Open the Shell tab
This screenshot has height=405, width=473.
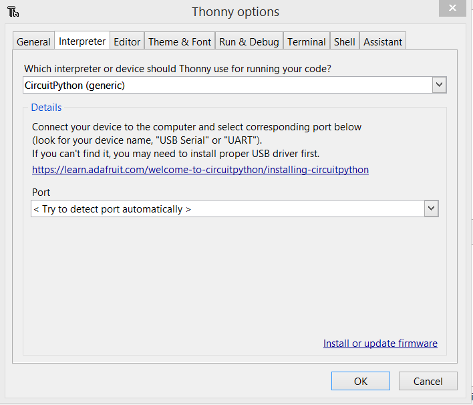344,41
